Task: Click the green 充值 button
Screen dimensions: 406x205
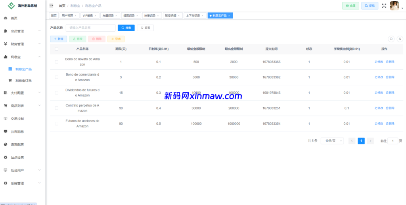Action: click(x=350, y=6)
